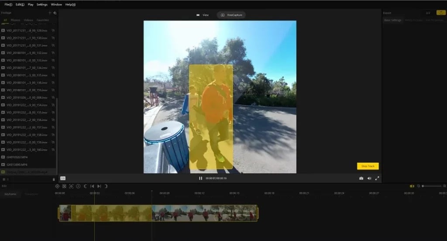
Task: Jump to the next frame marker
Action: [x=99, y=186]
